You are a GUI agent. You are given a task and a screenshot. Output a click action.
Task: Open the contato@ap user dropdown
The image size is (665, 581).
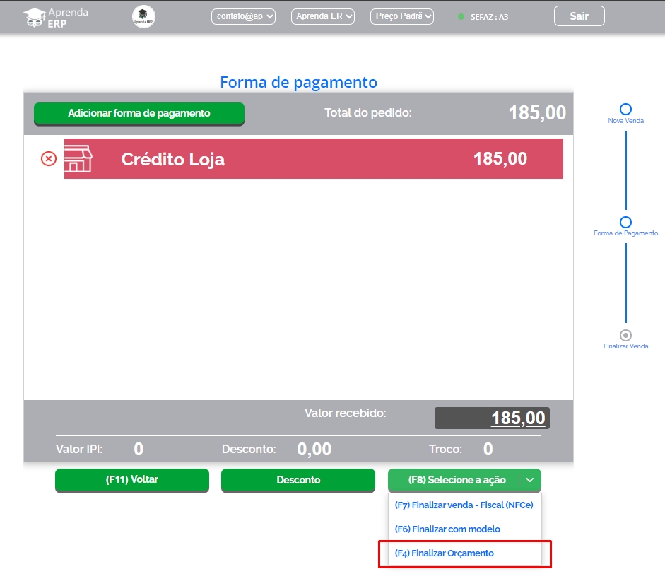[x=243, y=17]
